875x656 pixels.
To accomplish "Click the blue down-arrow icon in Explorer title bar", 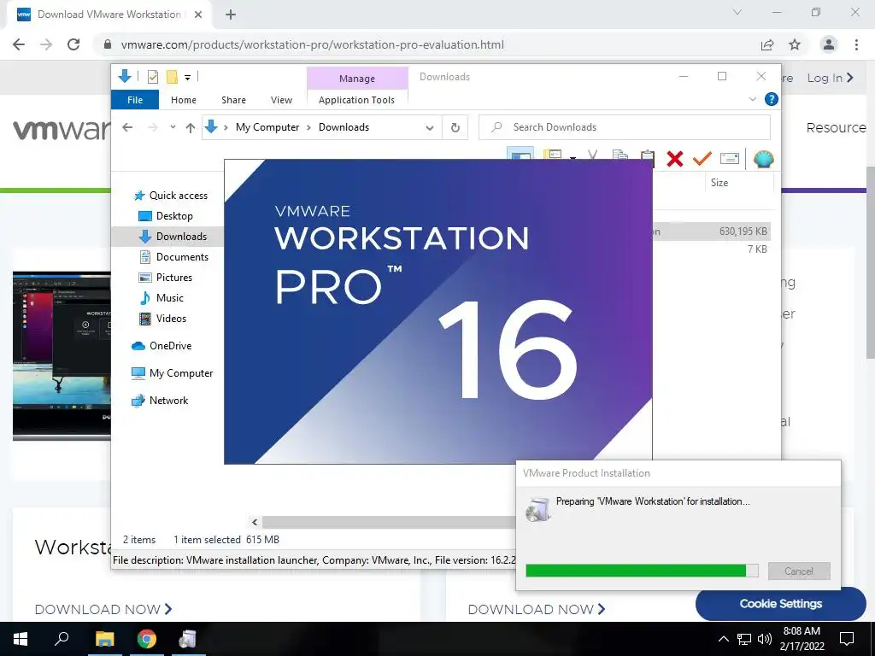I will (125, 76).
